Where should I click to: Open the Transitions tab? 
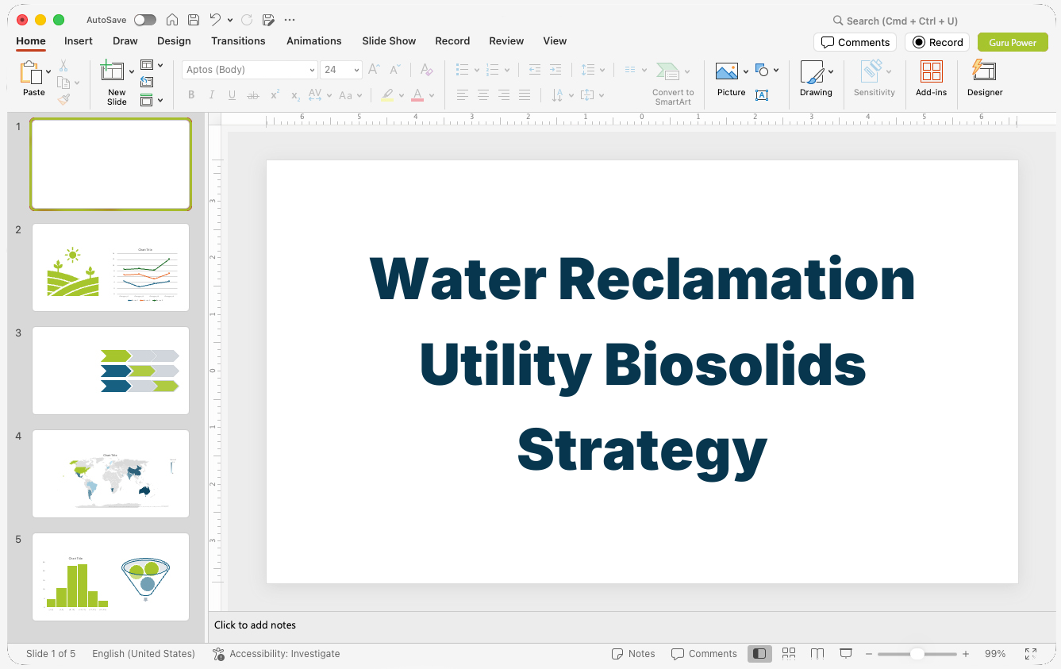[x=238, y=40]
